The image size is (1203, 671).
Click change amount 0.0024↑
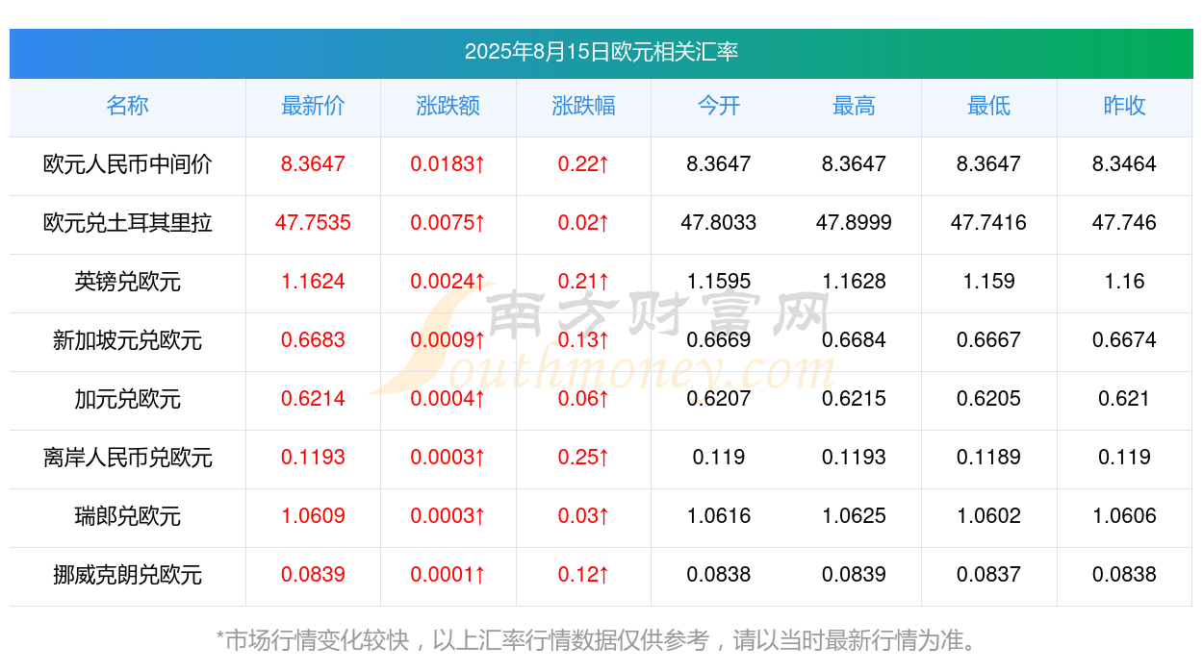pyautogui.click(x=448, y=282)
